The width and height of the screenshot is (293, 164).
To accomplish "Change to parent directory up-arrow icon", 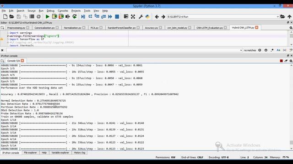I will tap(289, 16).
